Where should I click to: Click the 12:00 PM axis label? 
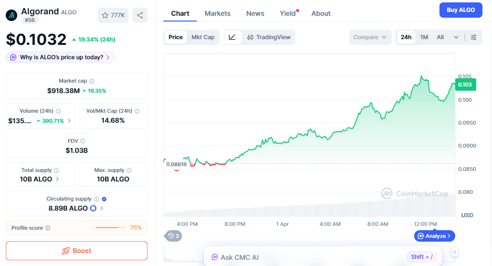[x=425, y=224]
